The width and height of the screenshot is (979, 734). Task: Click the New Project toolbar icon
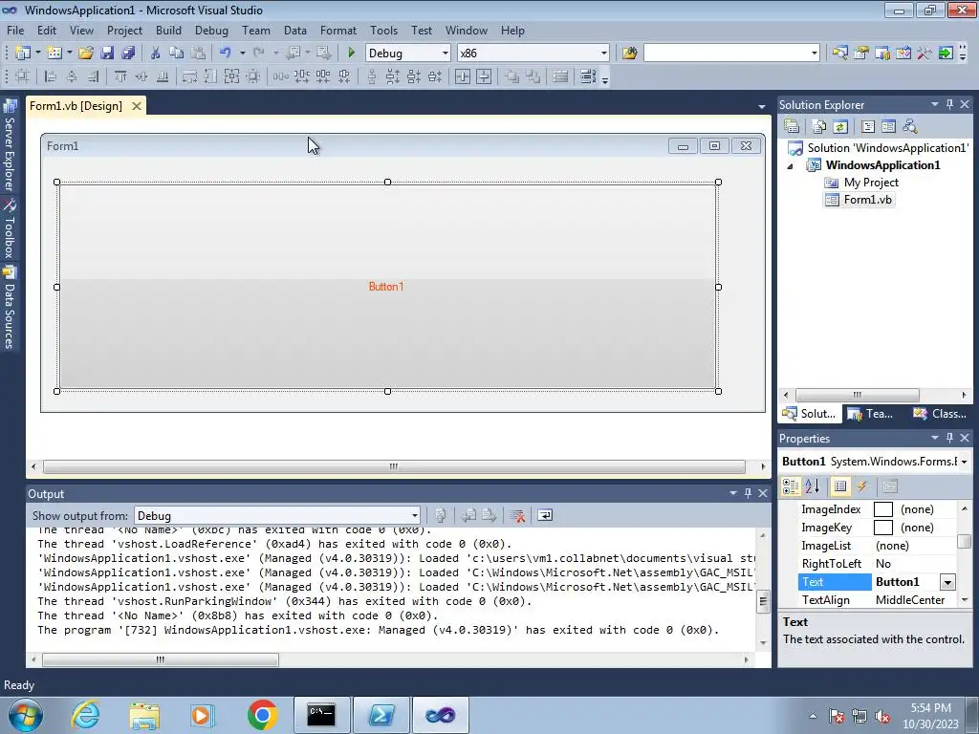click(x=23, y=54)
